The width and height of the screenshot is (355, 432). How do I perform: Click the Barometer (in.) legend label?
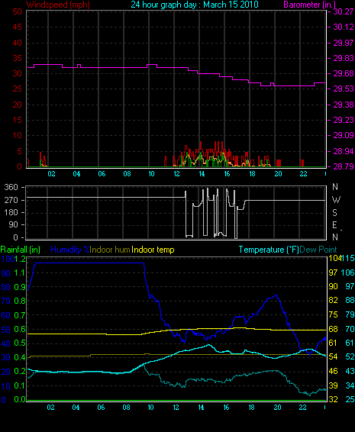point(309,5)
